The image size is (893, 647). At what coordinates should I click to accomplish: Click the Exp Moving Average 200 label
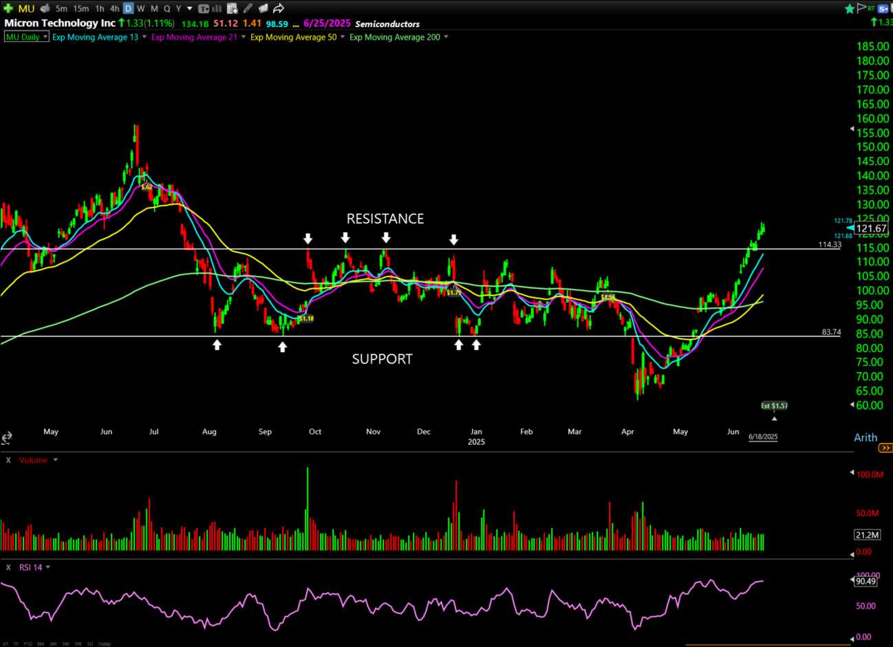point(395,37)
